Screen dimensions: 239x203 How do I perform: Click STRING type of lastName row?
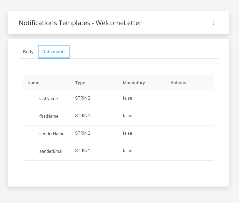click(83, 98)
